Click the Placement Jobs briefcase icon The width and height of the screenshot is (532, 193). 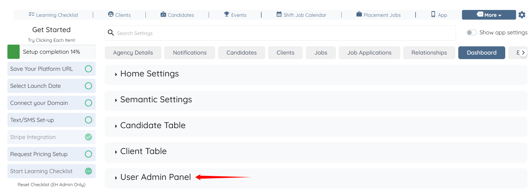pyautogui.click(x=359, y=14)
